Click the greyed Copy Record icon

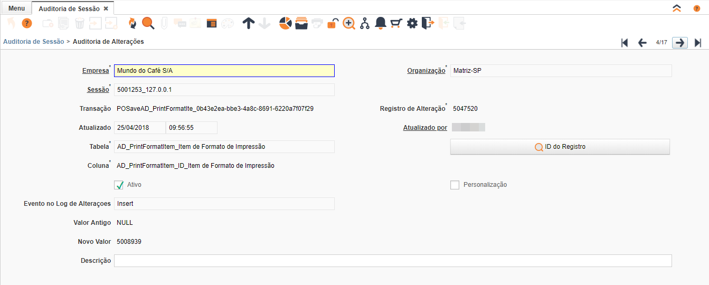pyautogui.click(x=63, y=23)
